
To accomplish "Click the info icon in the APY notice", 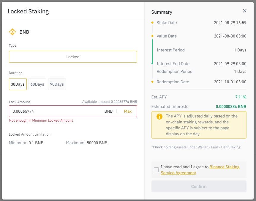I will [x=159, y=117].
